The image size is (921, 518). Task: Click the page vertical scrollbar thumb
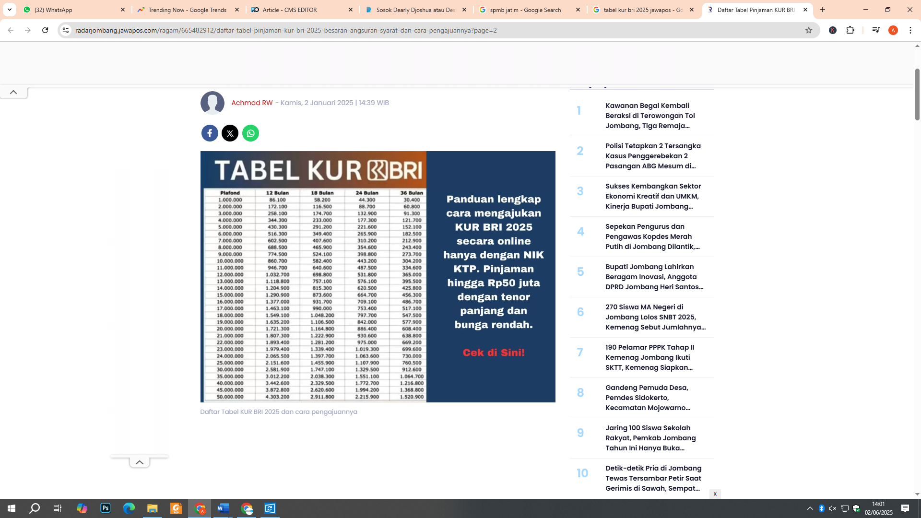[917, 94]
